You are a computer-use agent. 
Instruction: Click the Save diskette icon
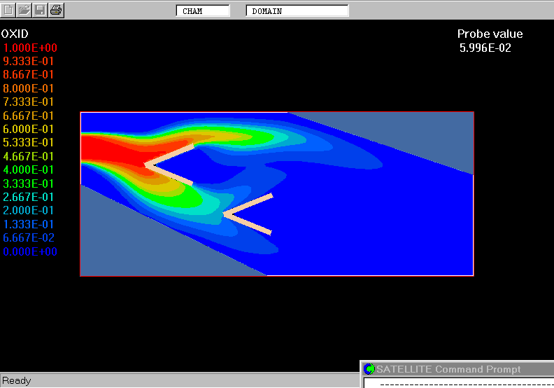click(x=41, y=10)
